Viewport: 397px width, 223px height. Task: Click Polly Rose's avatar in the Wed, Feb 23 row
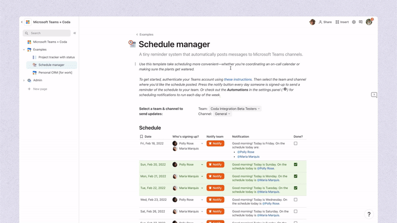click(175, 200)
